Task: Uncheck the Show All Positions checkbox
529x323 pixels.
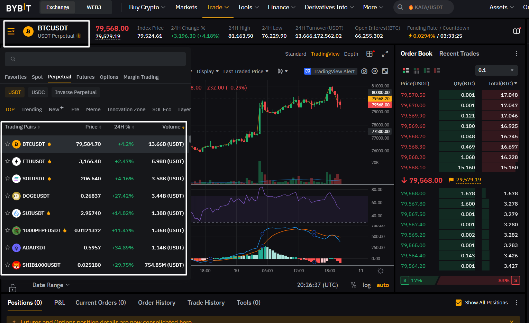Action: 458,303
